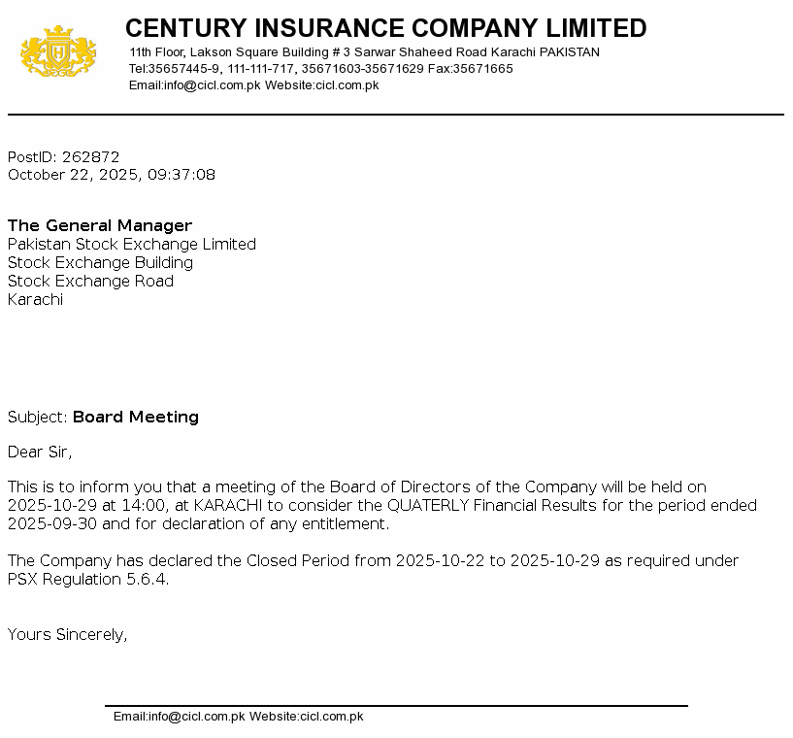Click the "Dear Sir," salutation

pyautogui.click(x=40, y=453)
